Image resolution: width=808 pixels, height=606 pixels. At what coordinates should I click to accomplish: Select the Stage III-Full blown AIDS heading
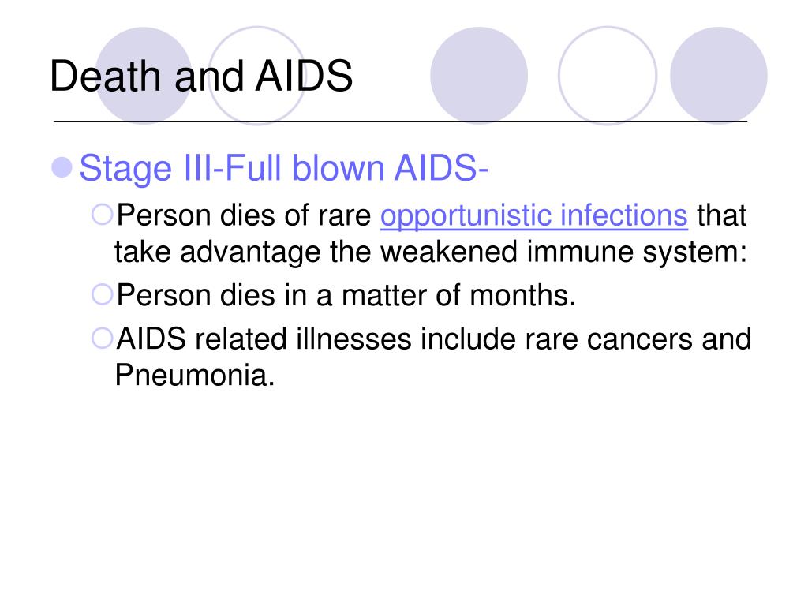coord(283,169)
